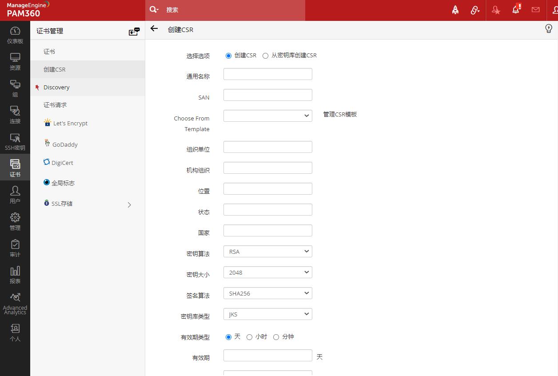This screenshot has height=376, width=558.
Task: Select 小时 validity type radio button
Action: coord(250,337)
